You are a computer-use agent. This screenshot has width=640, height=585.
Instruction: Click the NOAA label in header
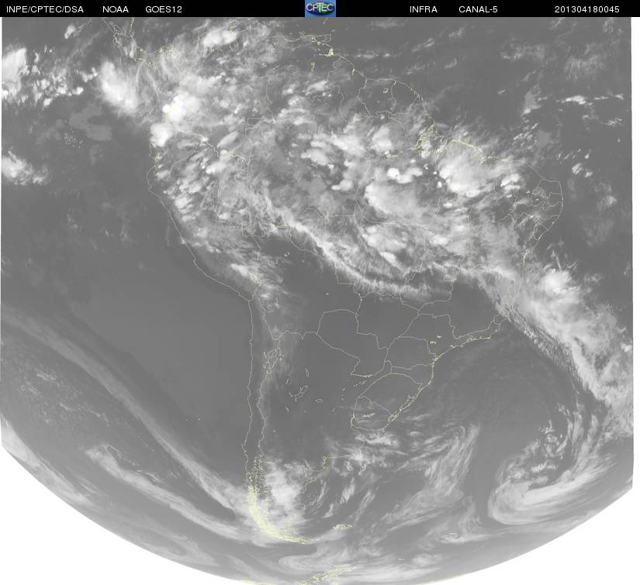tap(116, 9)
